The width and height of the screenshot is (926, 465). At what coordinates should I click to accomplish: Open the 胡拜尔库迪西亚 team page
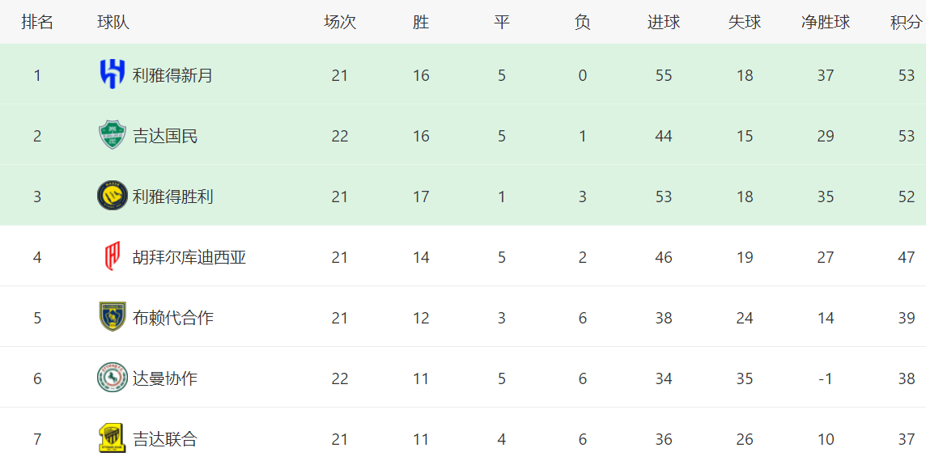pyautogui.click(x=189, y=257)
